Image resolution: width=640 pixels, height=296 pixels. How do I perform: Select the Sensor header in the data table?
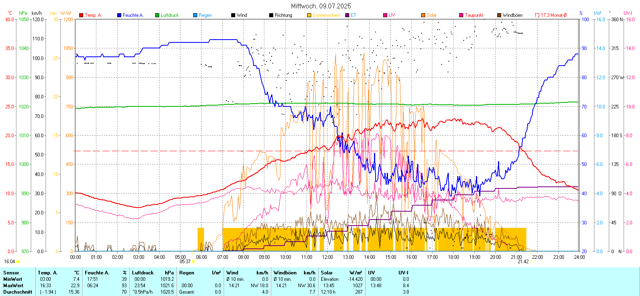tap(11, 273)
